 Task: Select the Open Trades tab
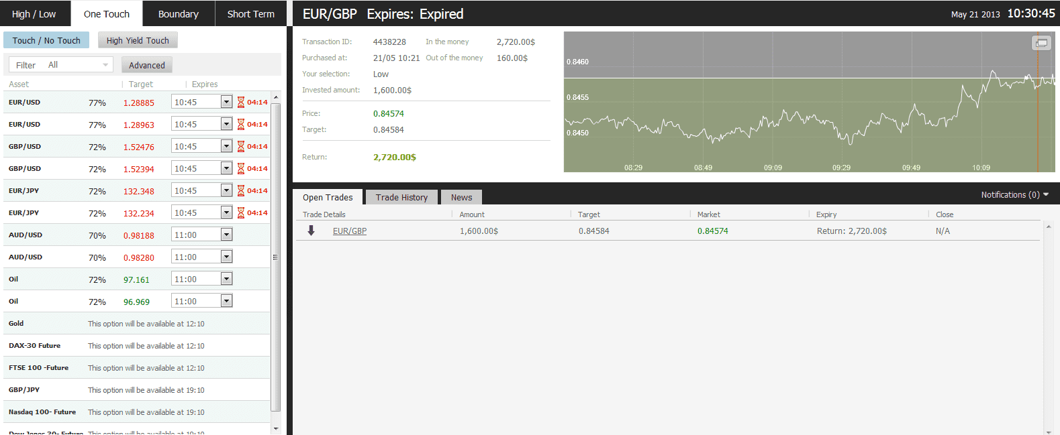pos(328,197)
